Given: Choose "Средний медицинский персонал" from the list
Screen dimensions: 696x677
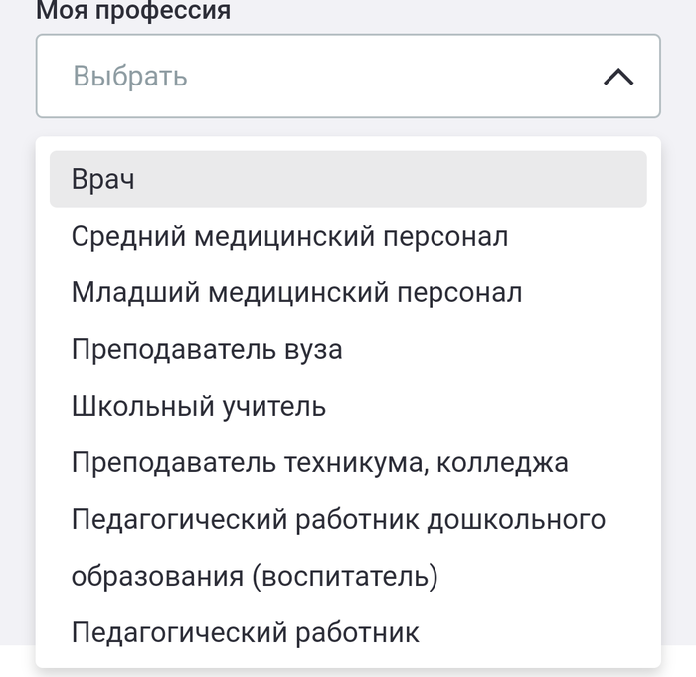Looking at the screenshot, I should (289, 237).
